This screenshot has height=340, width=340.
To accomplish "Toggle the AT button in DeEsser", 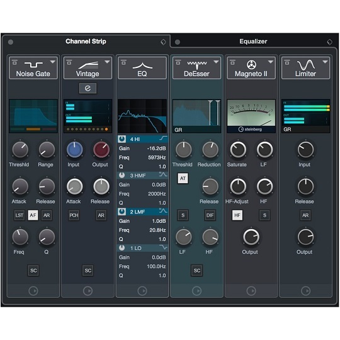I will click(183, 178).
